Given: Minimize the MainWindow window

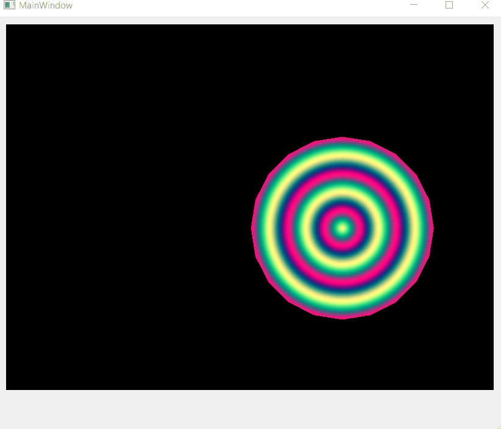Looking at the screenshot, I should point(414,5).
